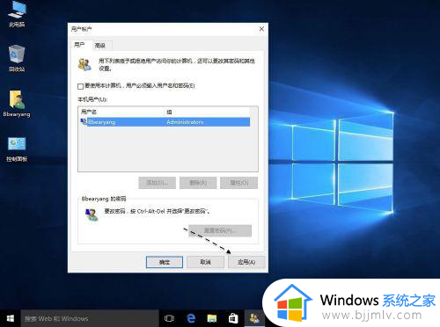Launch Microsoft Edge from the taskbar
This screenshot has width=440, height=327.
[x=191, y=318]
